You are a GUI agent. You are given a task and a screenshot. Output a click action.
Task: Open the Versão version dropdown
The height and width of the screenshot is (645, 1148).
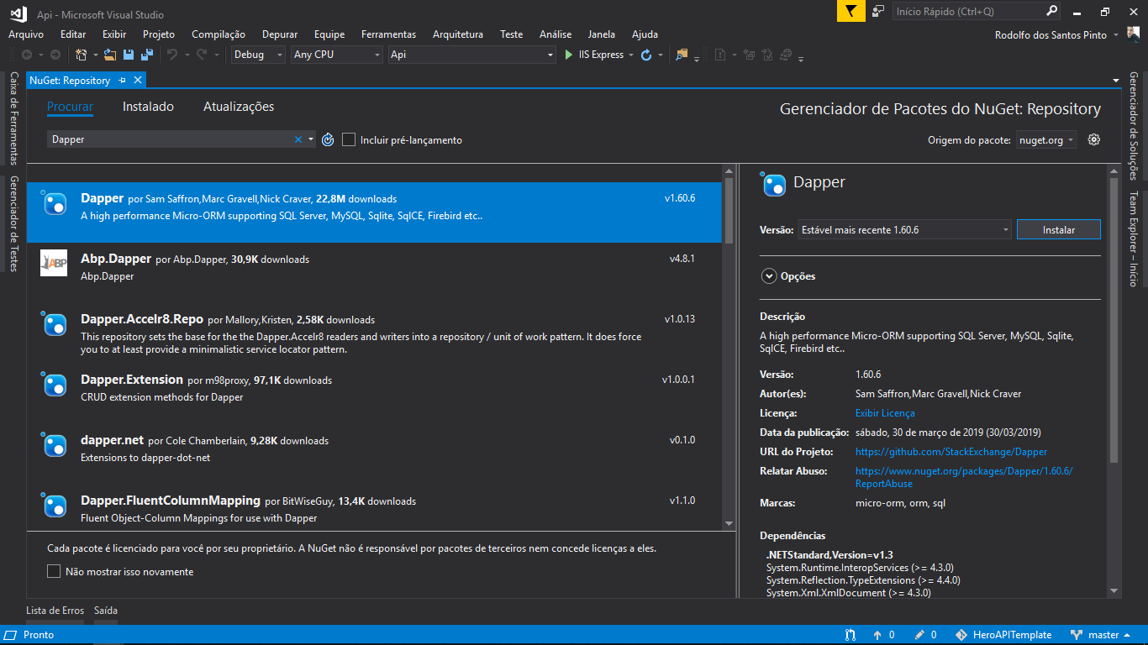point(904,229)
